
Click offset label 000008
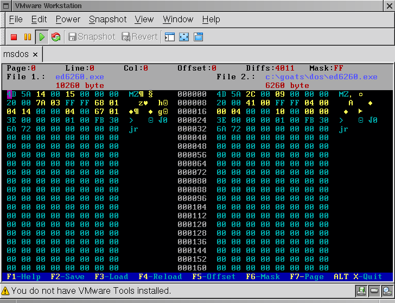coord(192,103)
